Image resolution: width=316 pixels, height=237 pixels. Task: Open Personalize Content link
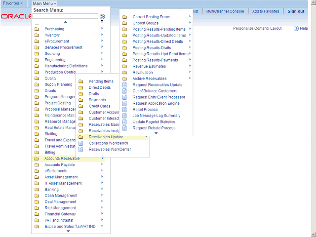[250, 29]
